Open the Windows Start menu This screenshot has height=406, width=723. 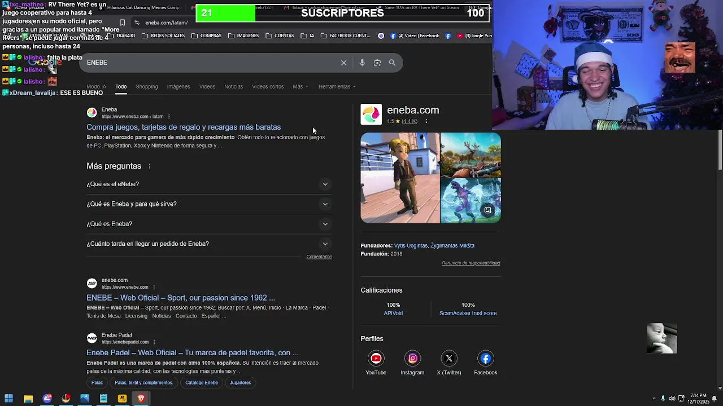click(x=8, y=399)
